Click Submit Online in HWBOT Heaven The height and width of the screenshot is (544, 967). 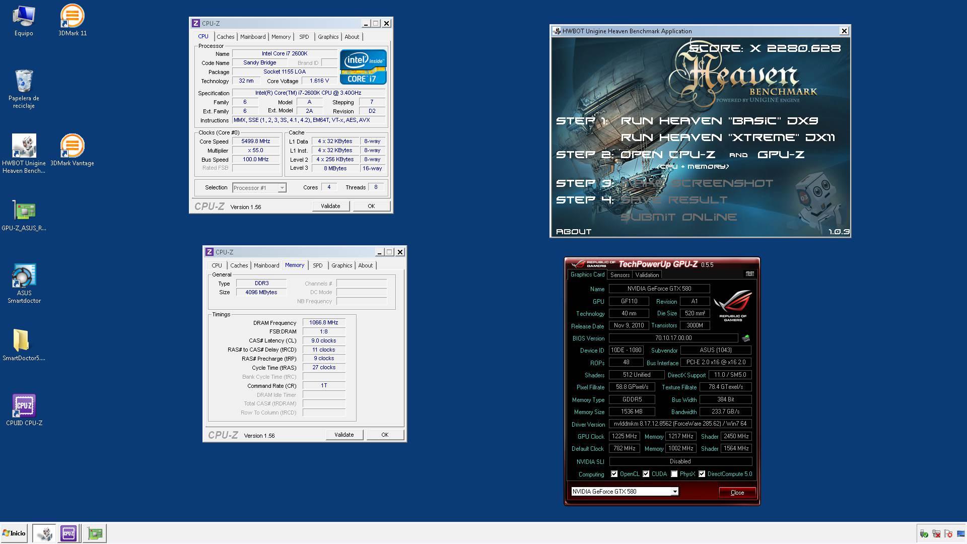coord(678,217)
